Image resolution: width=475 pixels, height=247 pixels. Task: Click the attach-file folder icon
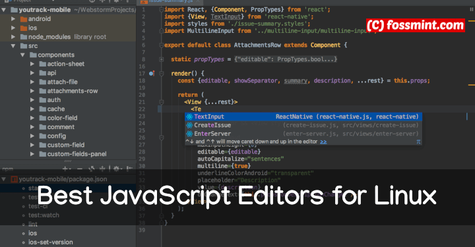tap(43, 82)
